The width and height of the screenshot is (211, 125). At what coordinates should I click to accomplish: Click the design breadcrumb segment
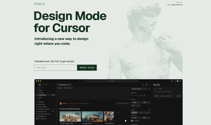pos(59,88)
